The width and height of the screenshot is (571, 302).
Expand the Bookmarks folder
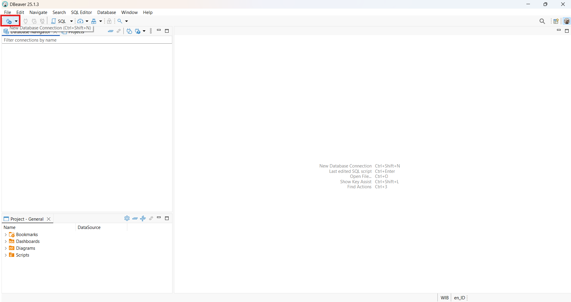6,235
